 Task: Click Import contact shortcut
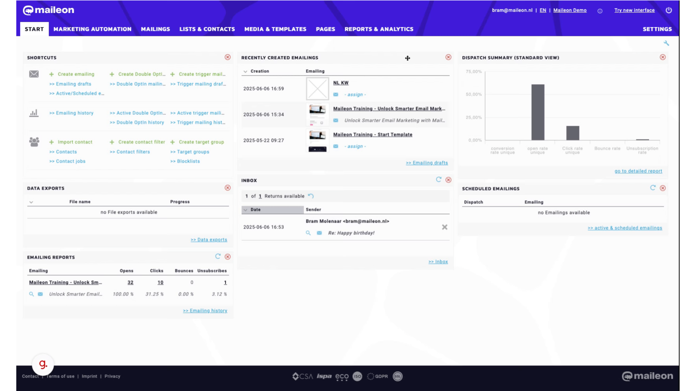click(71, 142)
